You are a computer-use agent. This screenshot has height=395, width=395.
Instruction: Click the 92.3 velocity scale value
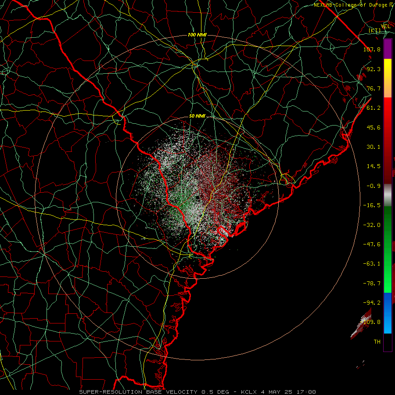(x=373, y=69)
